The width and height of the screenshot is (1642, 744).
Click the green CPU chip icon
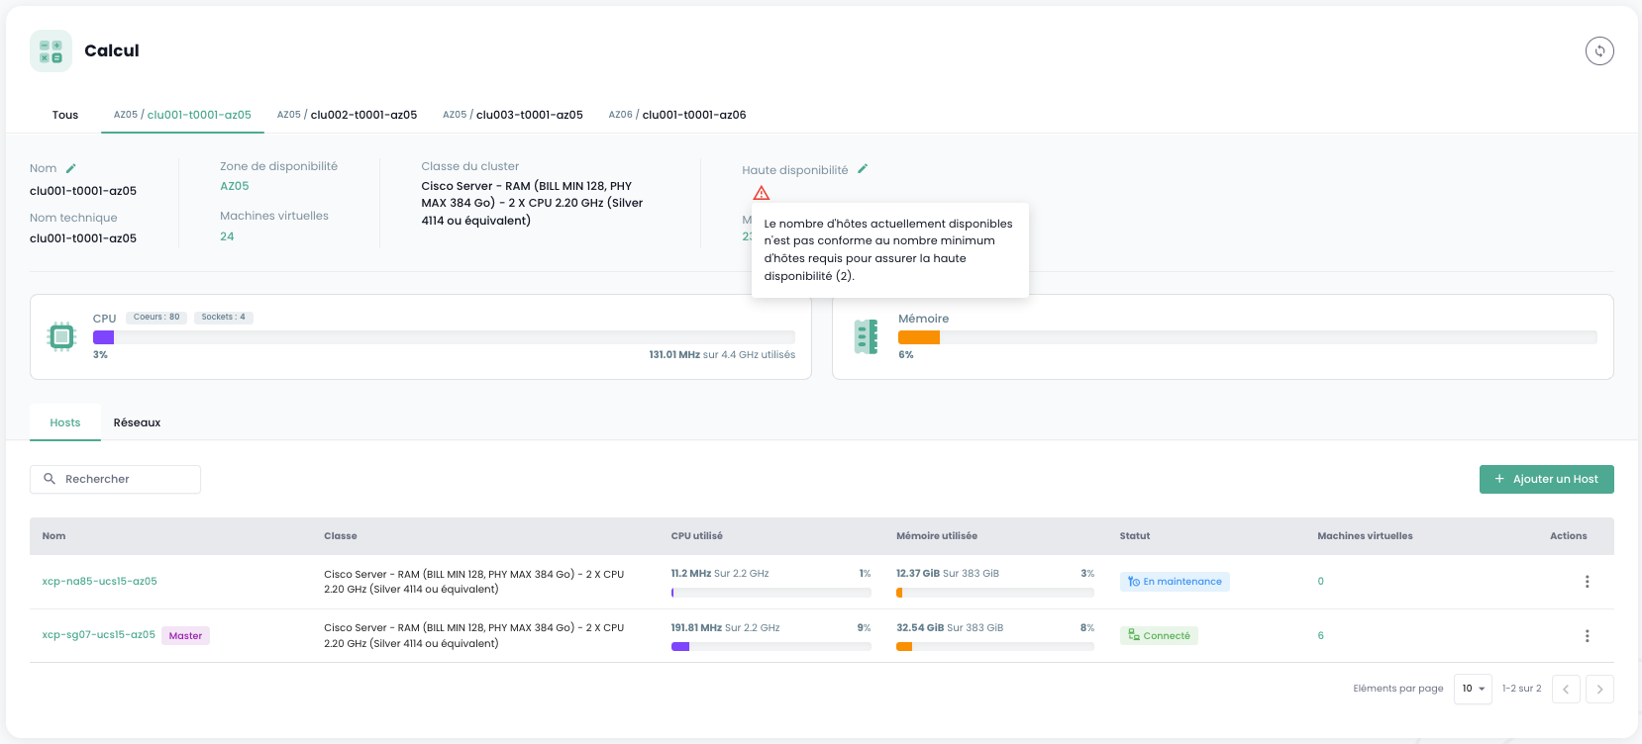click(61, 337)
